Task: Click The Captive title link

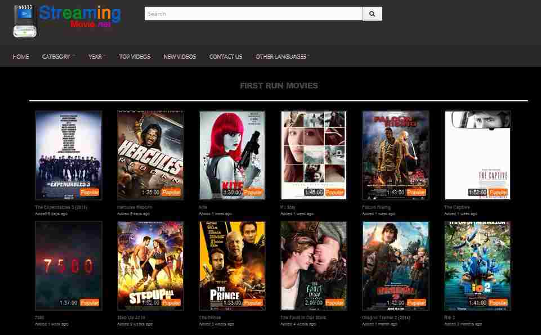Action: pos(457,207)
